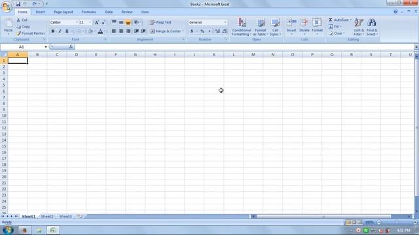Image resolution: width=419 pixels, height=235 pixels.
Task: Open Find & Select menu
Action: pyautogui.click(x=372, y=27)
